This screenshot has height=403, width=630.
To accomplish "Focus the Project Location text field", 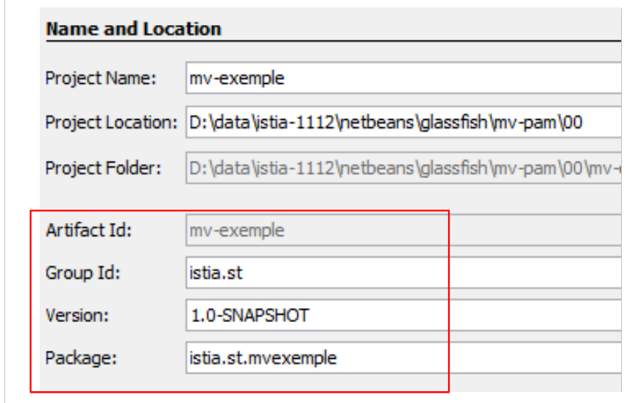I will pos(405,123).
